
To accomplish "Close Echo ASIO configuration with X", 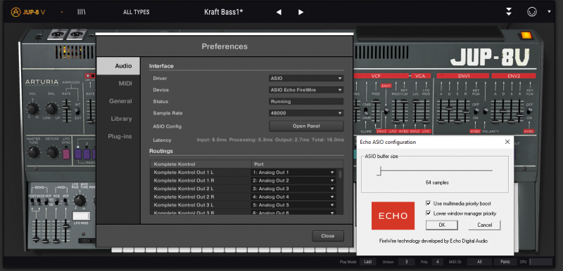I will click(507, 142).
